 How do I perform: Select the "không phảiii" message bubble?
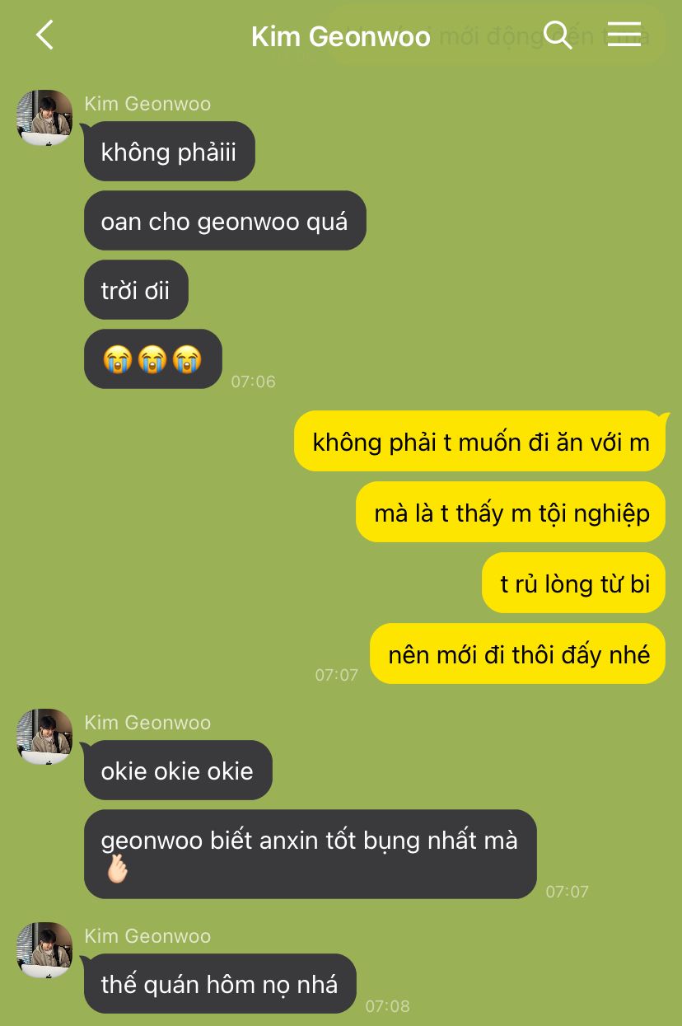point(169,152)
